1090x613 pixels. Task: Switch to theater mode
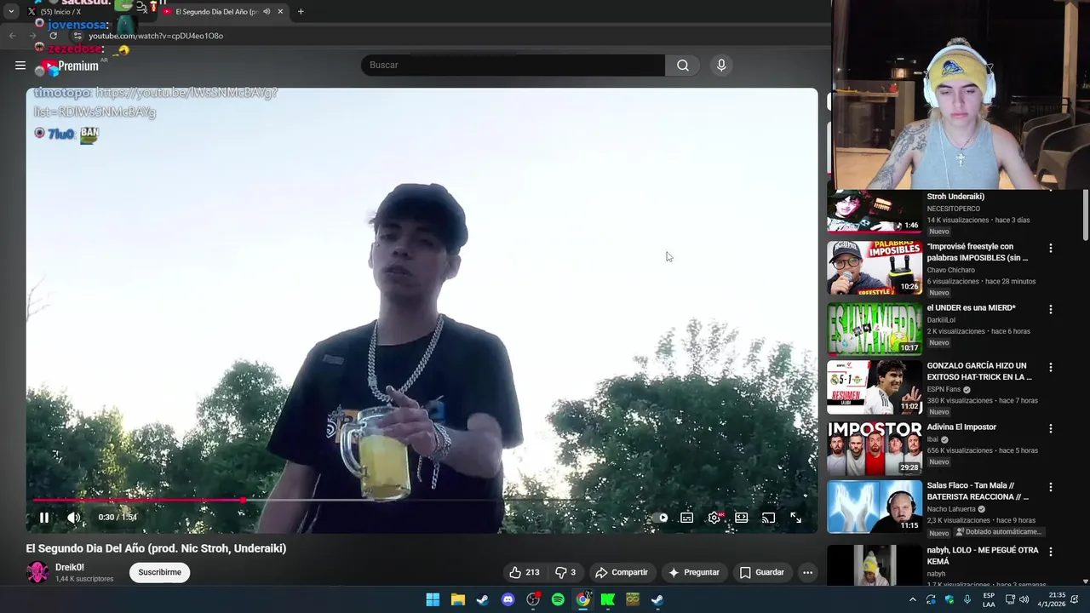[x=742, y=518]
